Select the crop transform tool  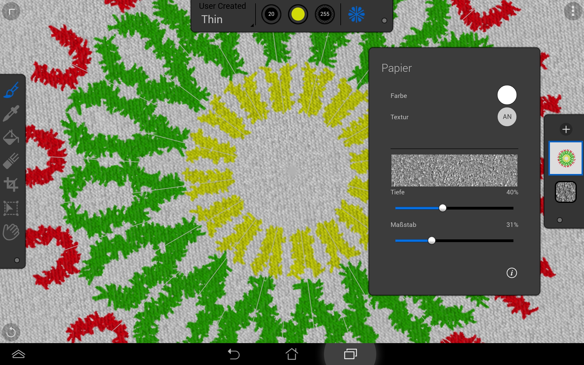[11, 184]
